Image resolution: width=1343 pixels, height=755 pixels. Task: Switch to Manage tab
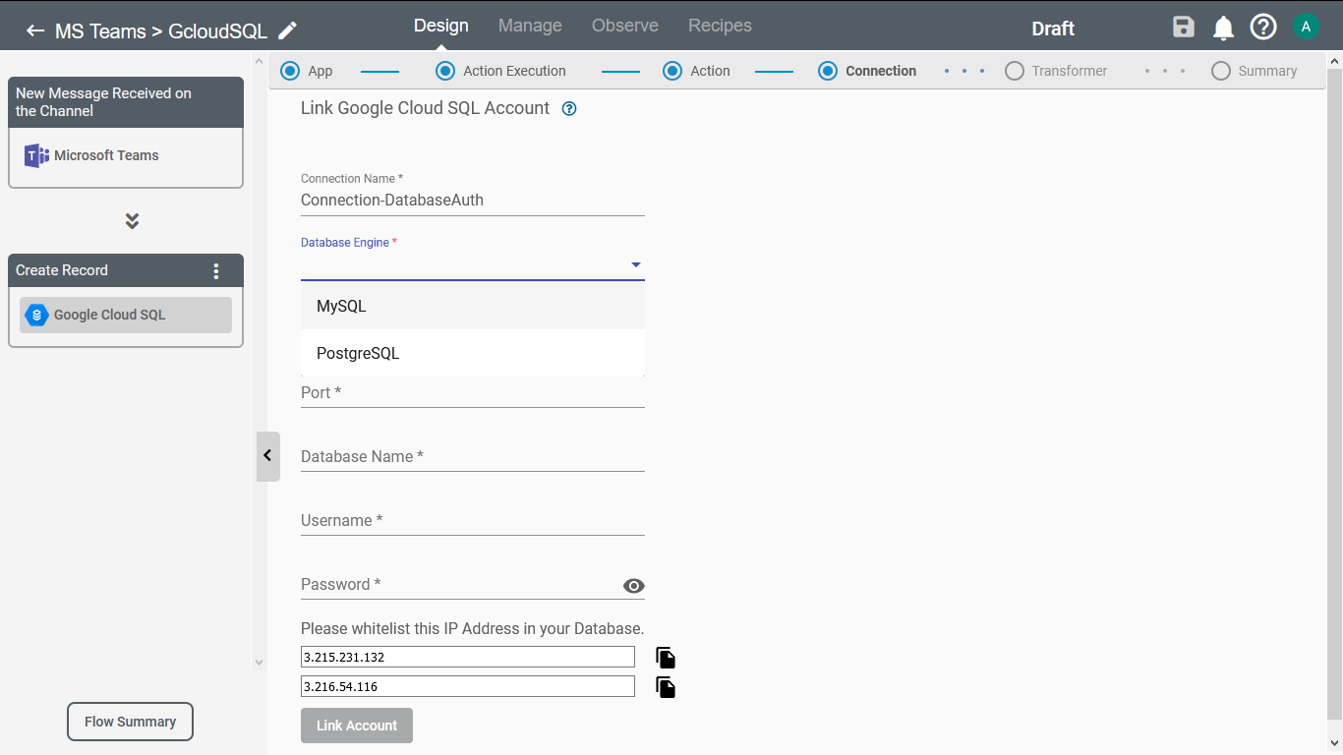[x=530, y=26]
